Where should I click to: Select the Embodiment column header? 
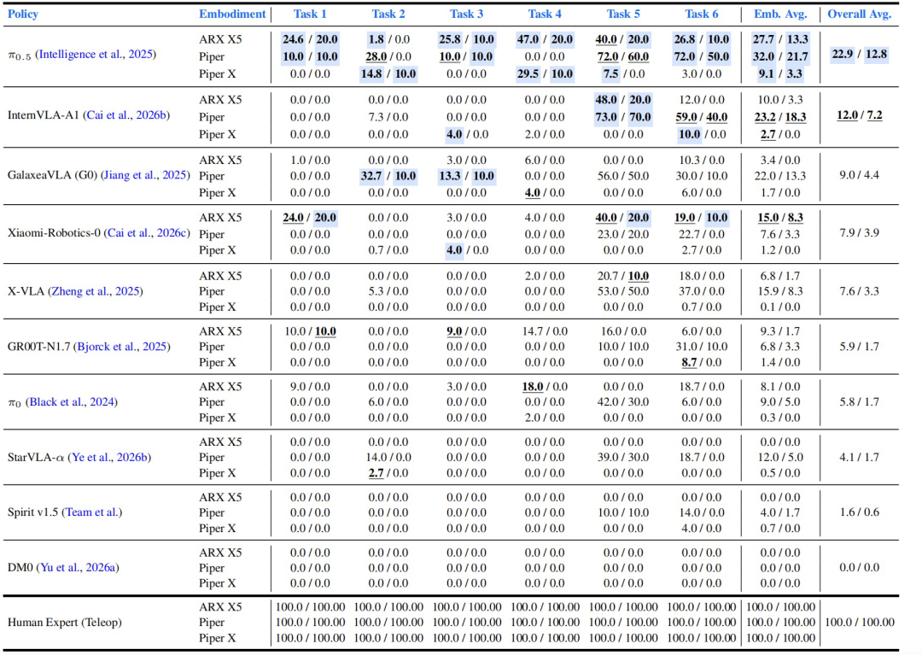pyautogui.click(x=232, y=15)
